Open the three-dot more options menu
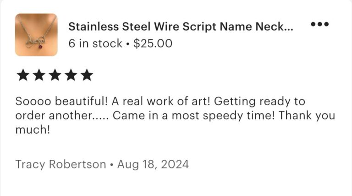The image size is (352, 196). pos(319,24)
